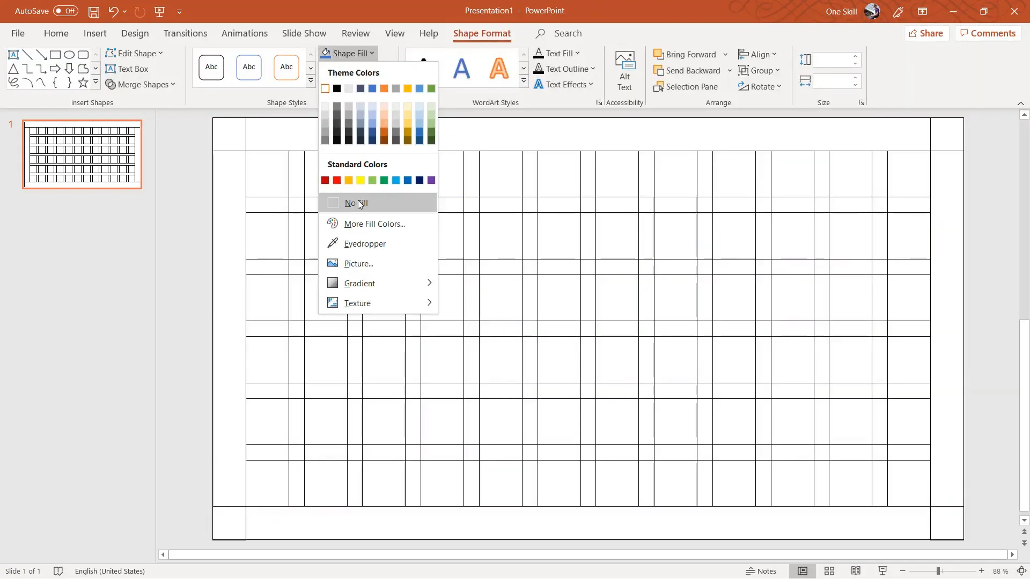Viewport: 1030px width, 579px height.
Task: Select the oval shape in shapes gallery
Action: point(69,55)
